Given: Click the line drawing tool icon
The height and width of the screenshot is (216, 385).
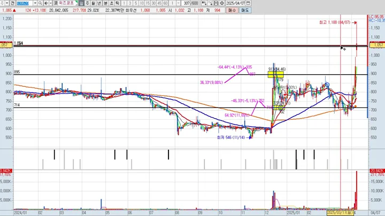Looking at the screenshot, I should pyautogui.click(x=210, y=3).
